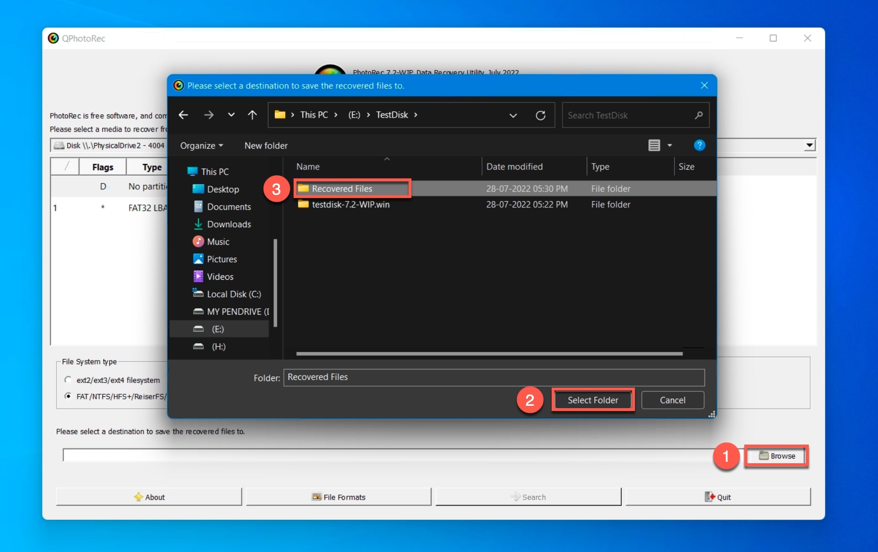The width and height of the screenshot is (878, 552).
Task: Click (E:) in breadcrumb path
Action: pos(354,115)
